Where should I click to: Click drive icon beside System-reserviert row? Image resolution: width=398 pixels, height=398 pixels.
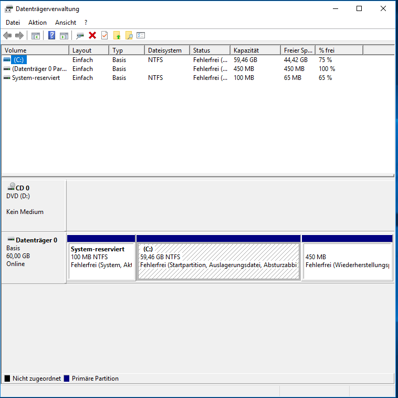(x=7, y=77)
